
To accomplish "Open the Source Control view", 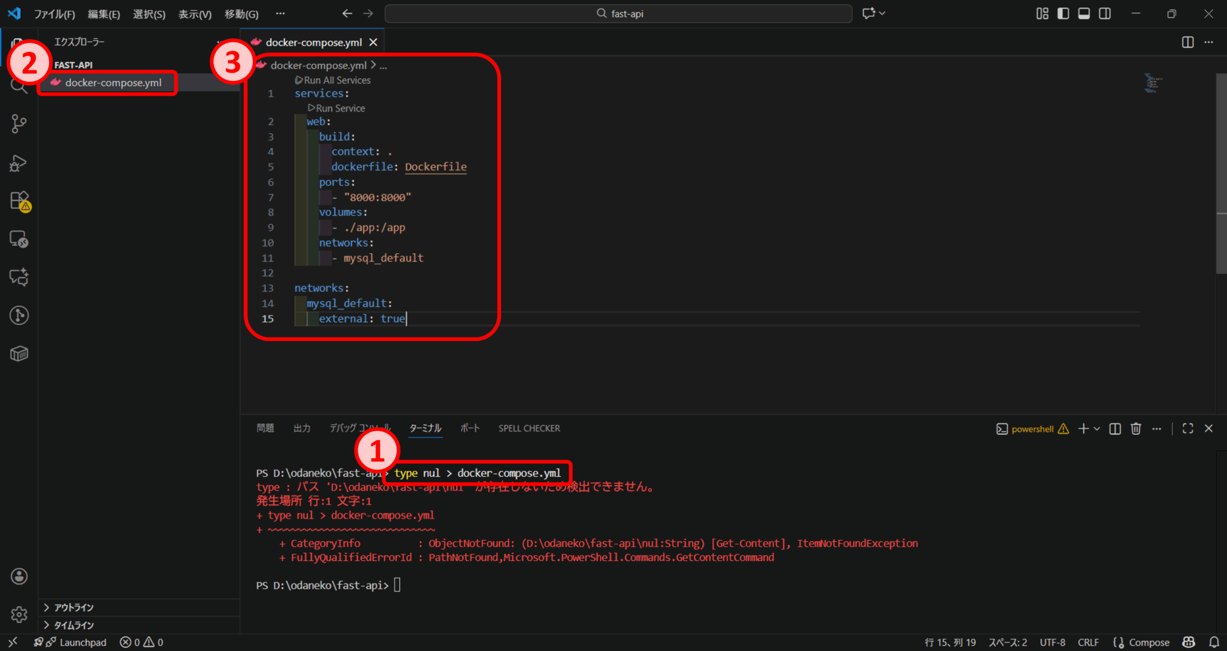I will tap(19, 124).
